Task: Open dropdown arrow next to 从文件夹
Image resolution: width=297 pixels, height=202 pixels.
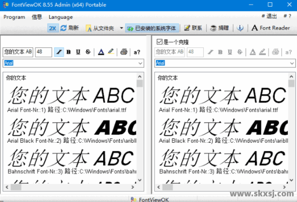Action: click(121, 28)
